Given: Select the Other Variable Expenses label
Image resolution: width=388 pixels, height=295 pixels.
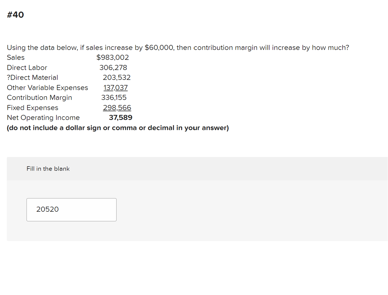Looking at the screenshot, I should (47, 88).
